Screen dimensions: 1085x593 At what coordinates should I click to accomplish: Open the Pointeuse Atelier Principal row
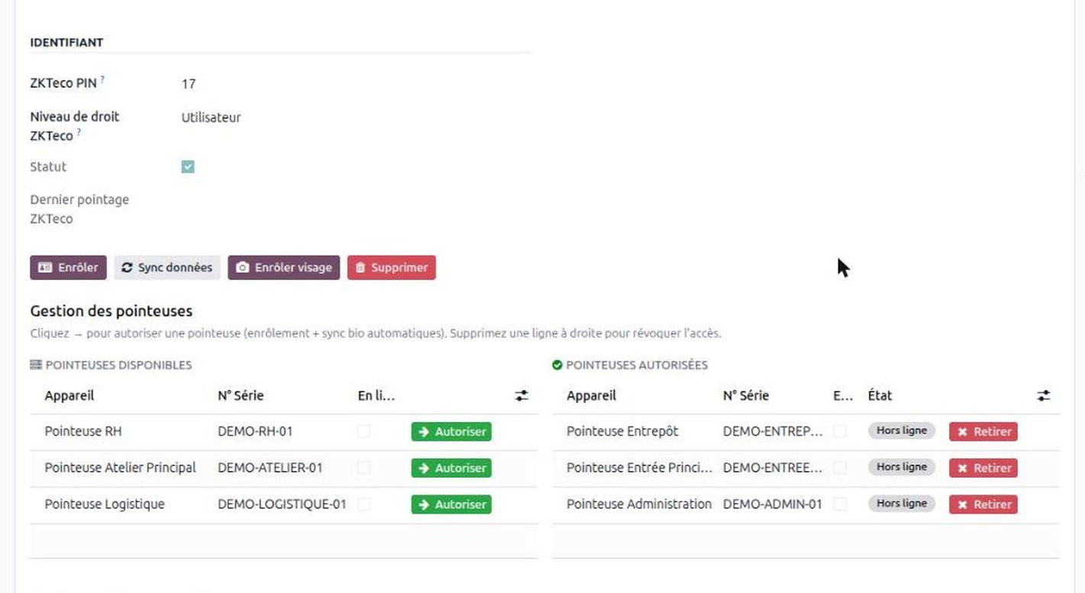[283, 469]
